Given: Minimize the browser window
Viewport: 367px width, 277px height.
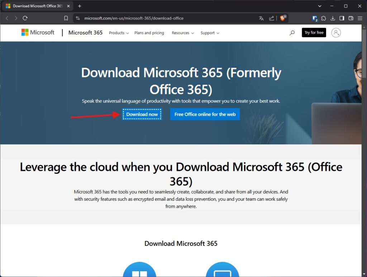Looking at the screenshot, I should pos(332,6).
